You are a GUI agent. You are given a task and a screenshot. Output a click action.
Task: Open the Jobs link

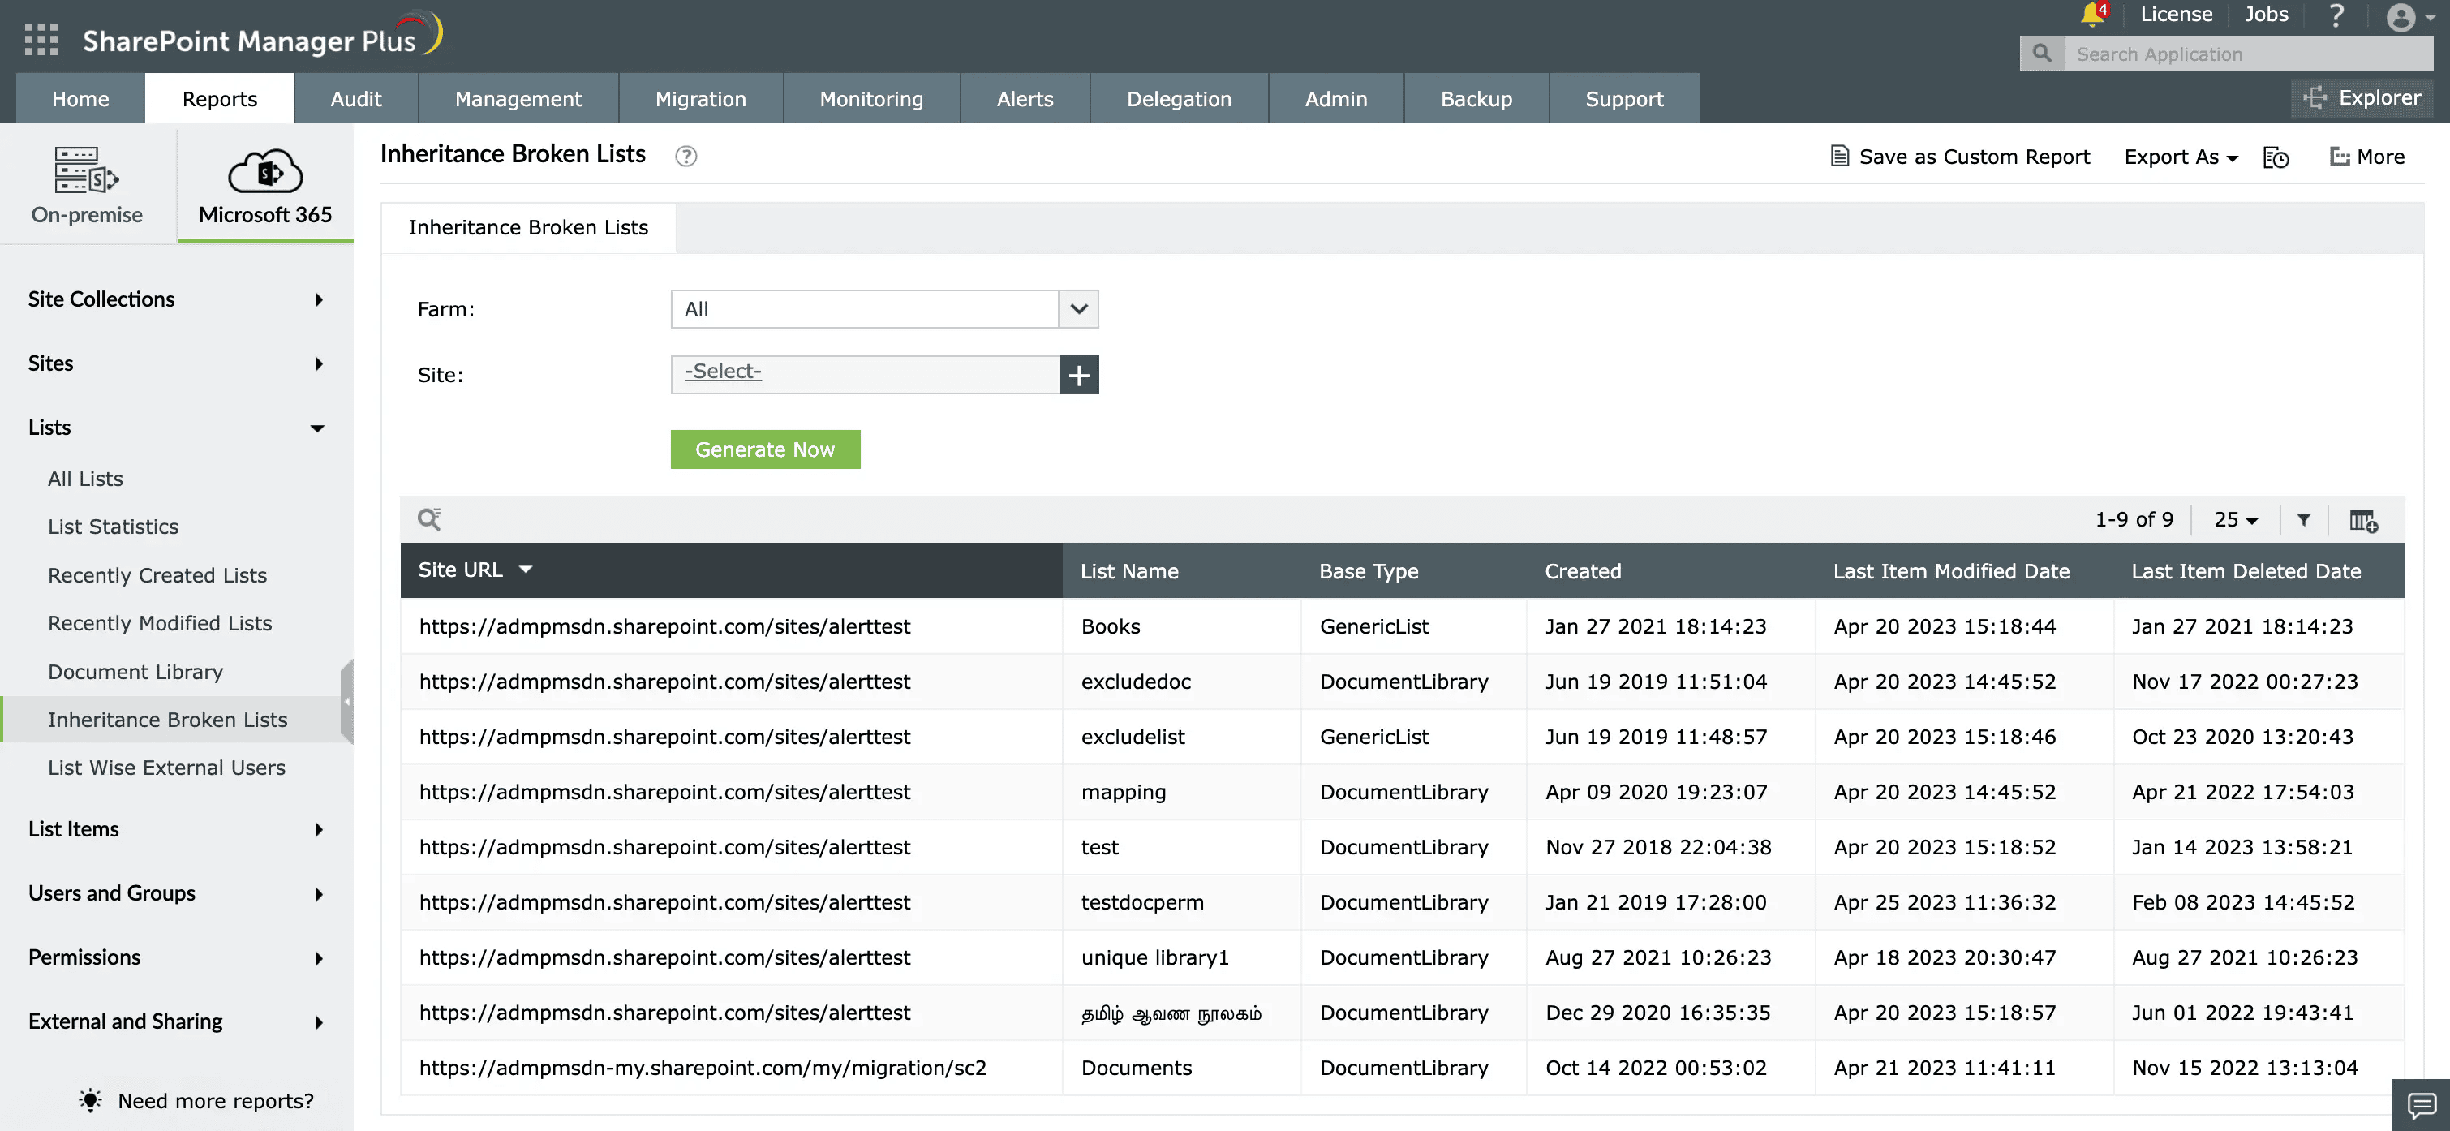pos(2267,15)
